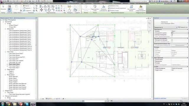Select the Изменить | Перекрытия contextual tab
189x106 pixels.
point(157,4)
